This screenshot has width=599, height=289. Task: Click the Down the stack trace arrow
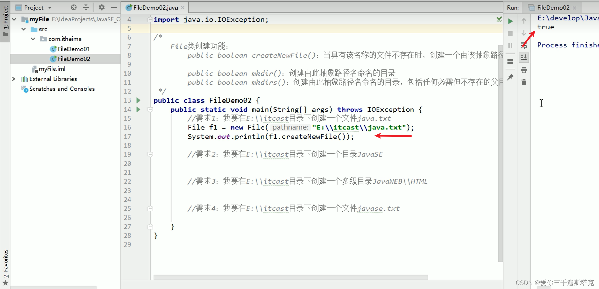point(524,33)
